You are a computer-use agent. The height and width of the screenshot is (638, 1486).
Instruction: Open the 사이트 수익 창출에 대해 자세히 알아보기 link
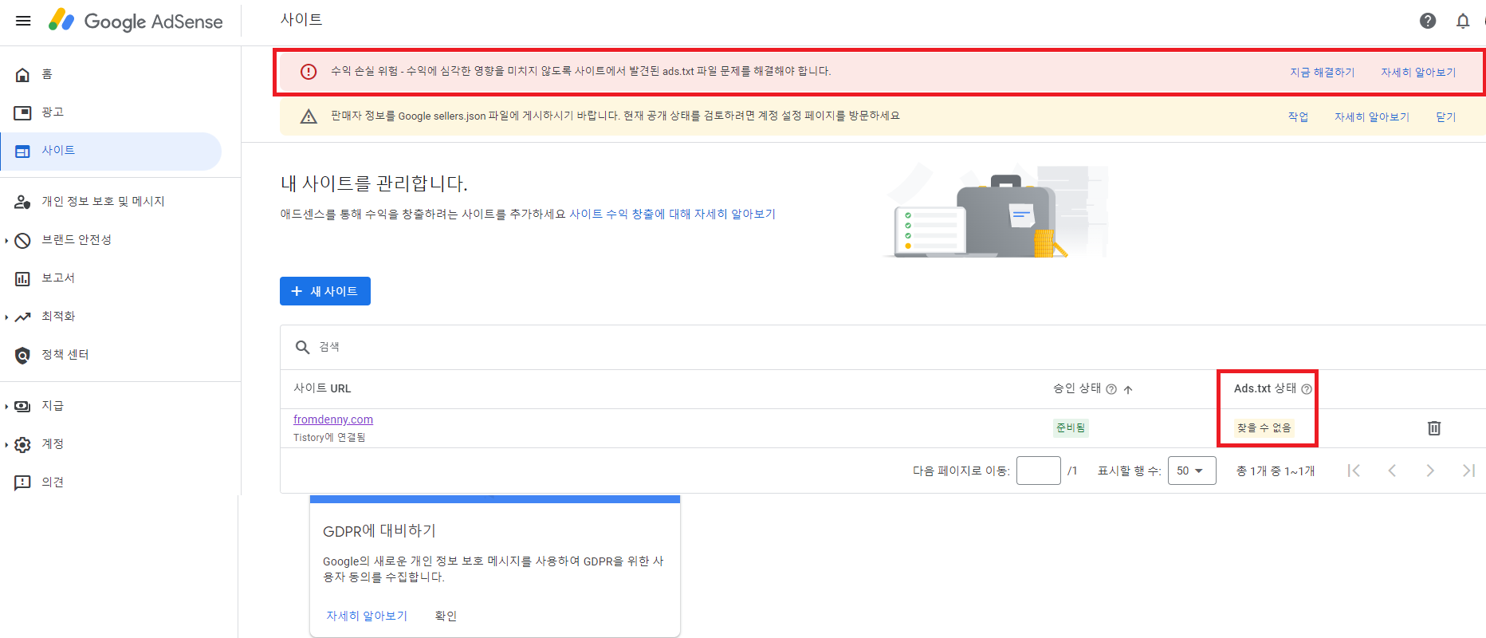click(x=672, y=214)
